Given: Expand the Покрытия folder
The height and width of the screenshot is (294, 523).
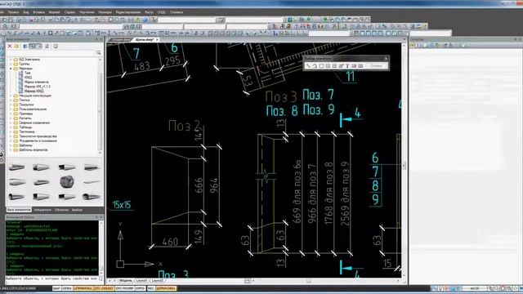Looking at the screenshot, I should click(11, 105).
